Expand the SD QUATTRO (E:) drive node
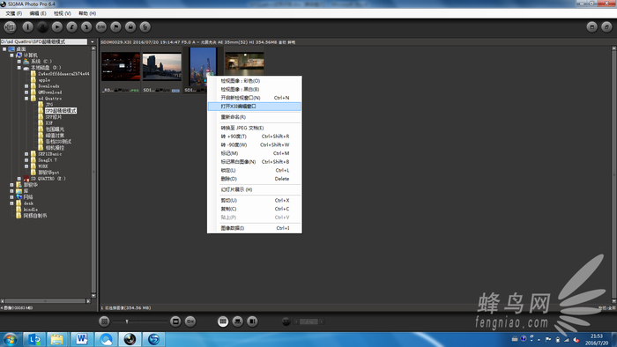617x347 pixels. pyautogui.click(x=19, y=179)
